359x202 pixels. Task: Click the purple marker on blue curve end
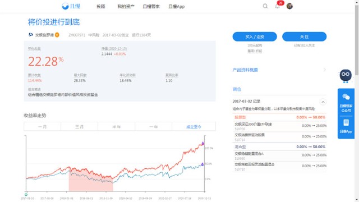click(x=202, y=164)
